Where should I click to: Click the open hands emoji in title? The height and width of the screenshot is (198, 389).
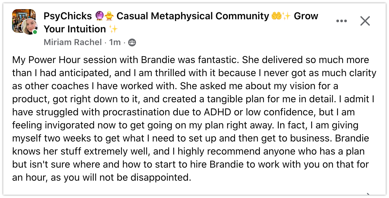pyautogui.click(x=276, y=16)
